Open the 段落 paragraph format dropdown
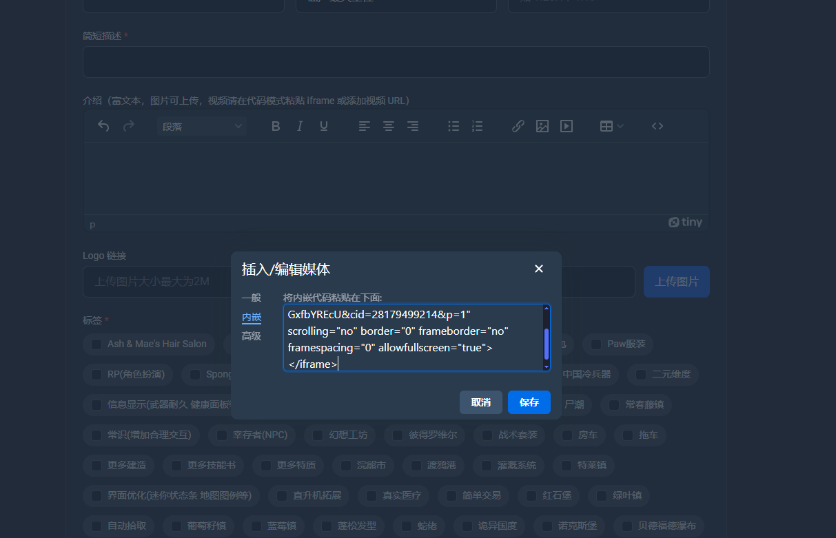Screen dimensions: 836x538 [x=202, y=126]
